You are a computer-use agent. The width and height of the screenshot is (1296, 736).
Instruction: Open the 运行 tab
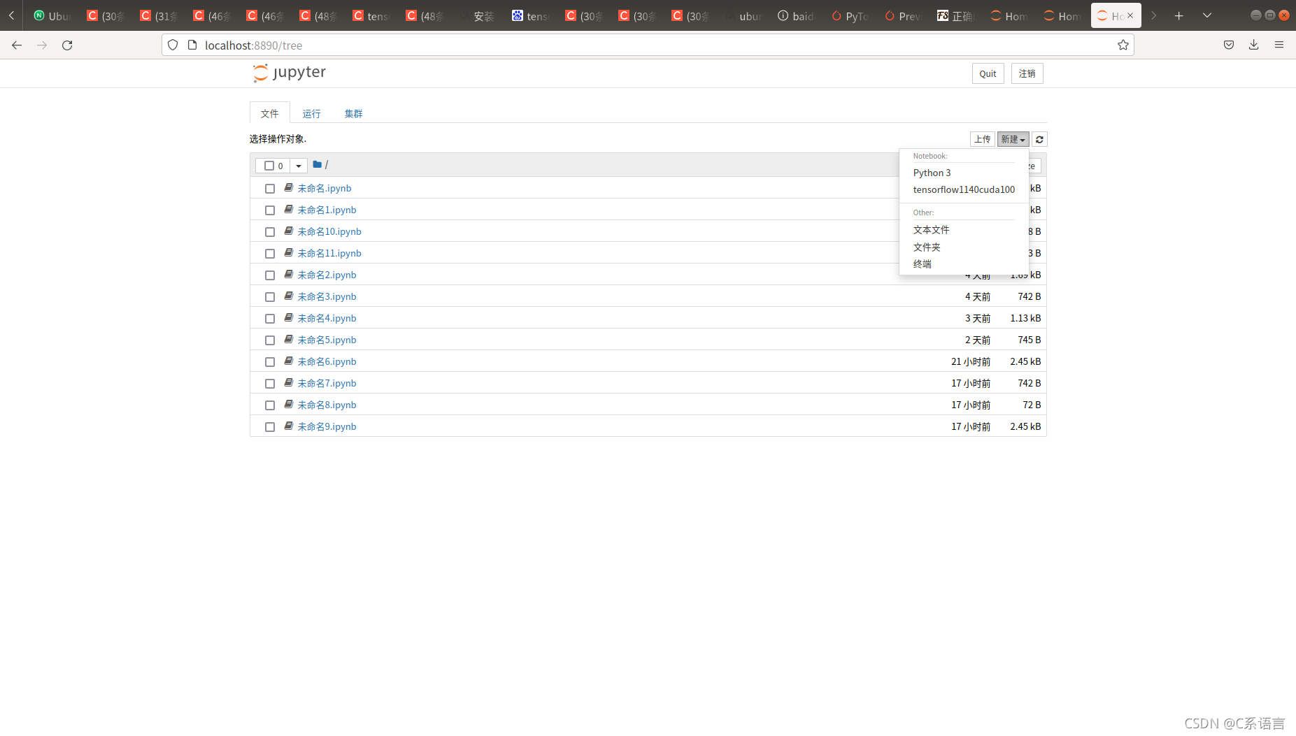click(311, 113)
